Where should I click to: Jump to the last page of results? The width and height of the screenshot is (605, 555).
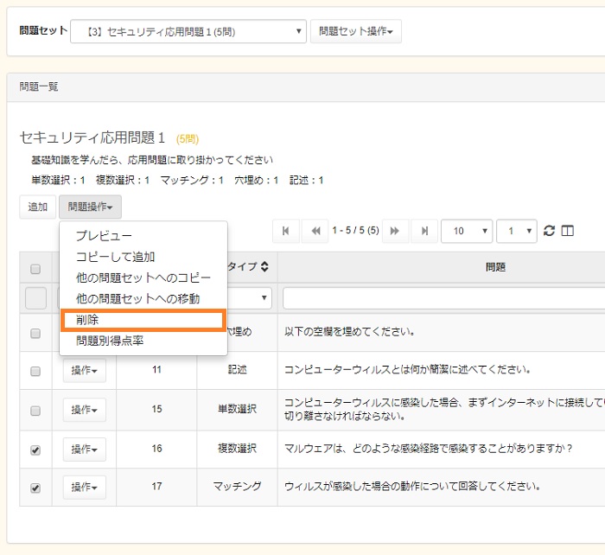click(x=423, y=231)
